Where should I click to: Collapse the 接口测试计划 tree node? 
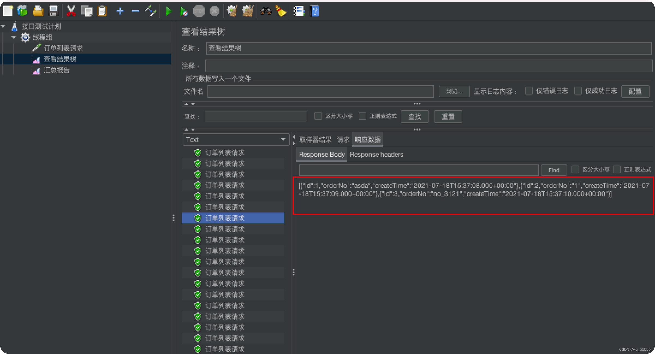coord(3,26)
